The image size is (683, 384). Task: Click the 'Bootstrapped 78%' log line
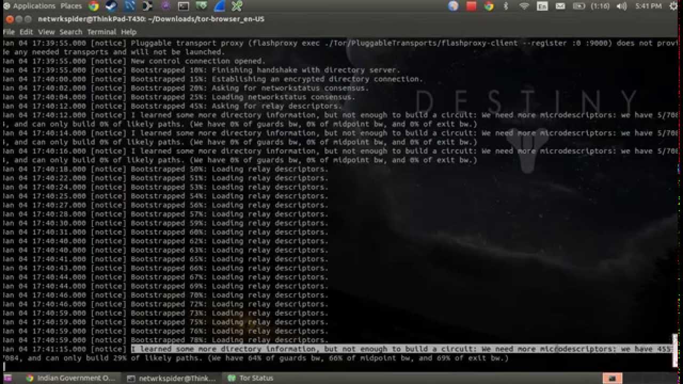tap(165, 340)
